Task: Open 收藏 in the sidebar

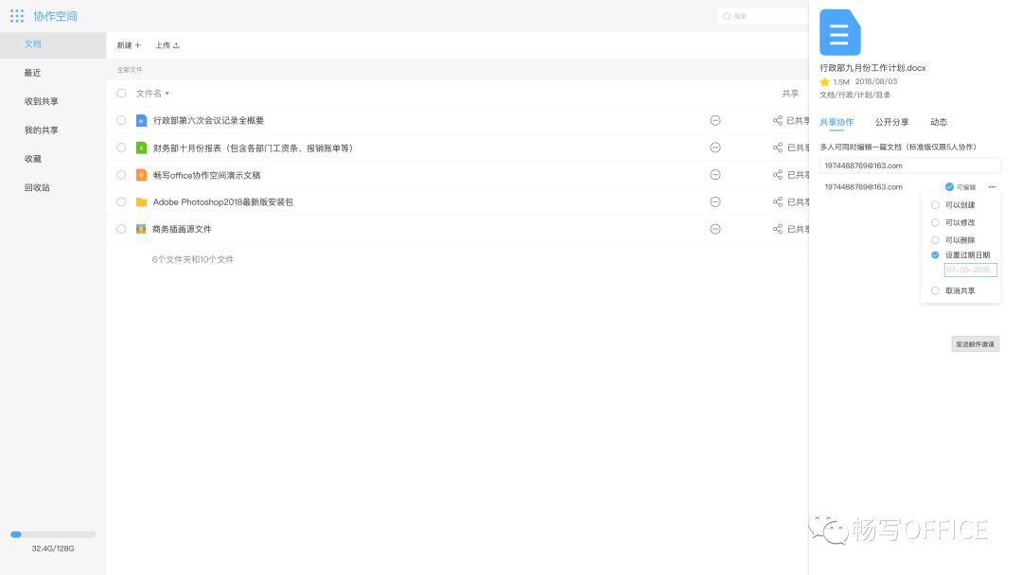Action: point(32,159)
